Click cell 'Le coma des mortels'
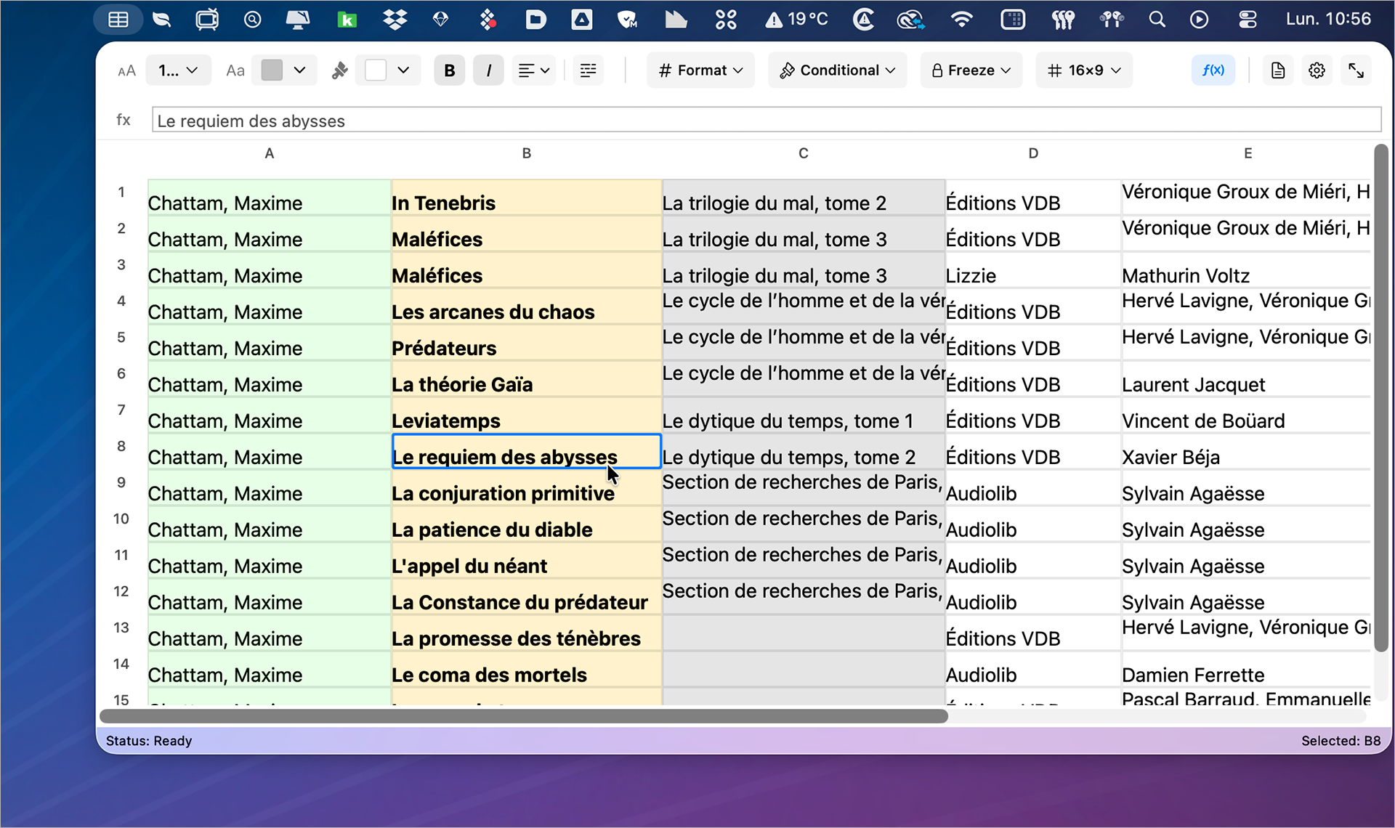 [x=526, y=670]
